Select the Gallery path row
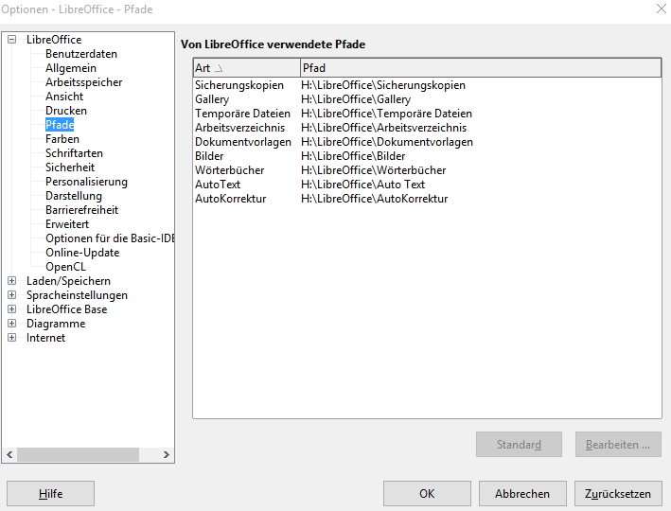Viewport: 671px width, 511px height. (427, 99)
